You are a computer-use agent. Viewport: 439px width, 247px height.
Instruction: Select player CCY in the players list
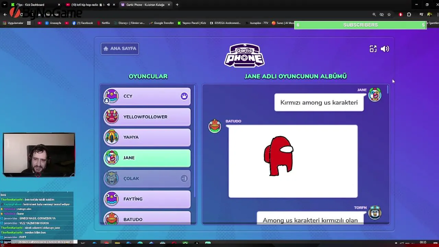click(147, 96)
